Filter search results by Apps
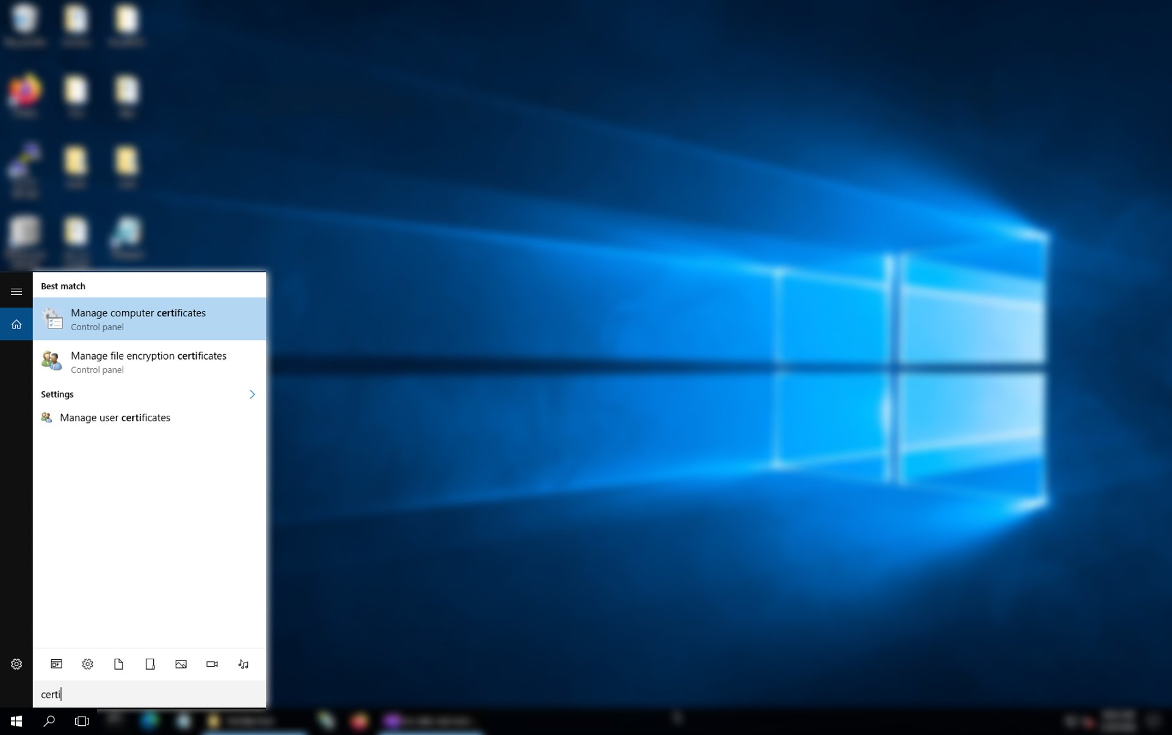This screenshot has height=735, width=1172. point(56,664)
